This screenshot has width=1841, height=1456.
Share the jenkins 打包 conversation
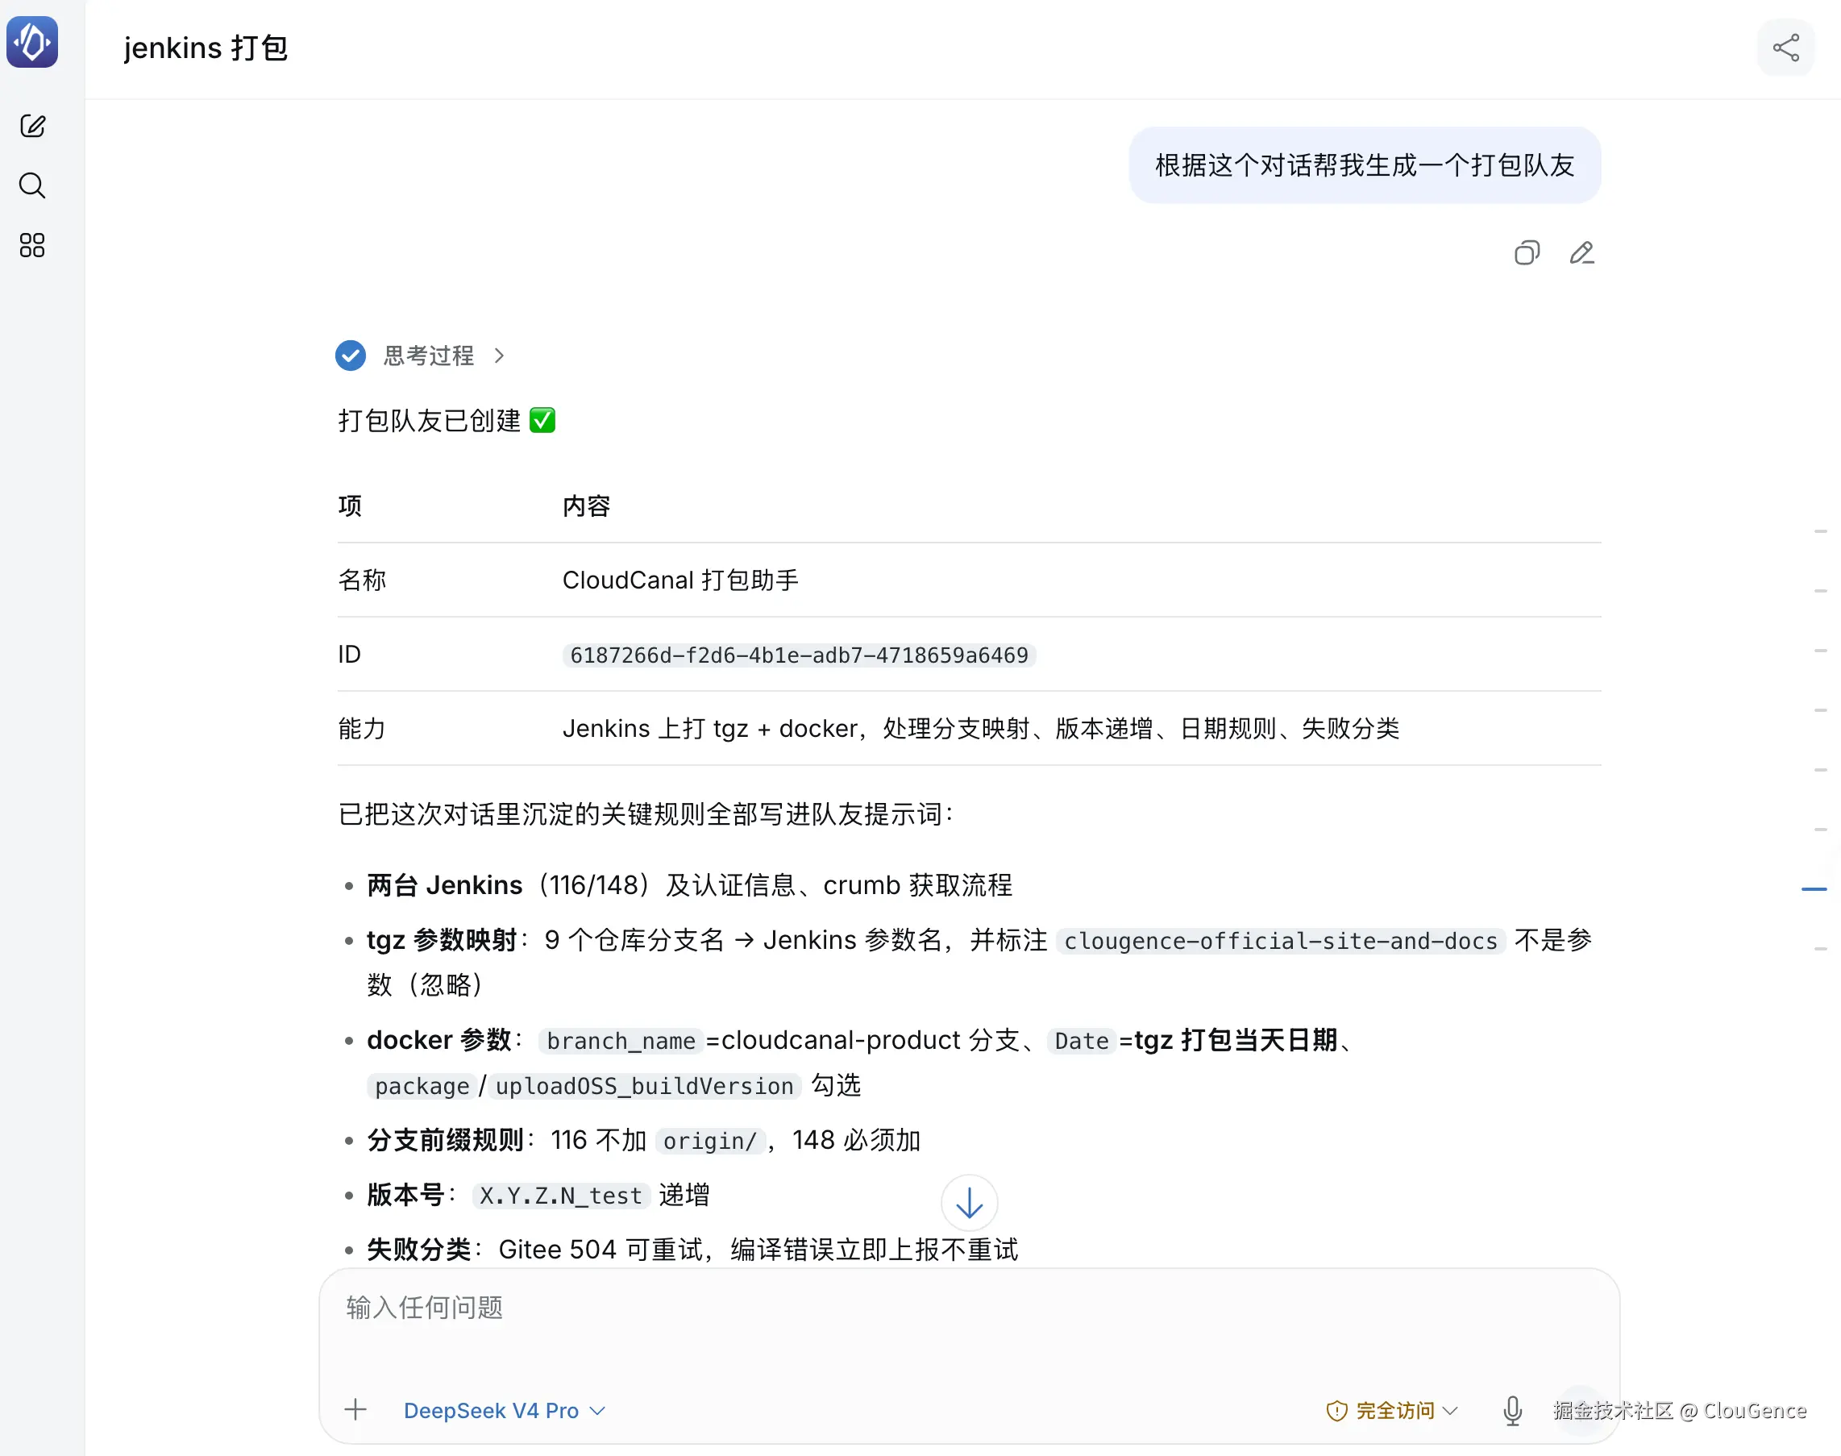point(1785,48)
